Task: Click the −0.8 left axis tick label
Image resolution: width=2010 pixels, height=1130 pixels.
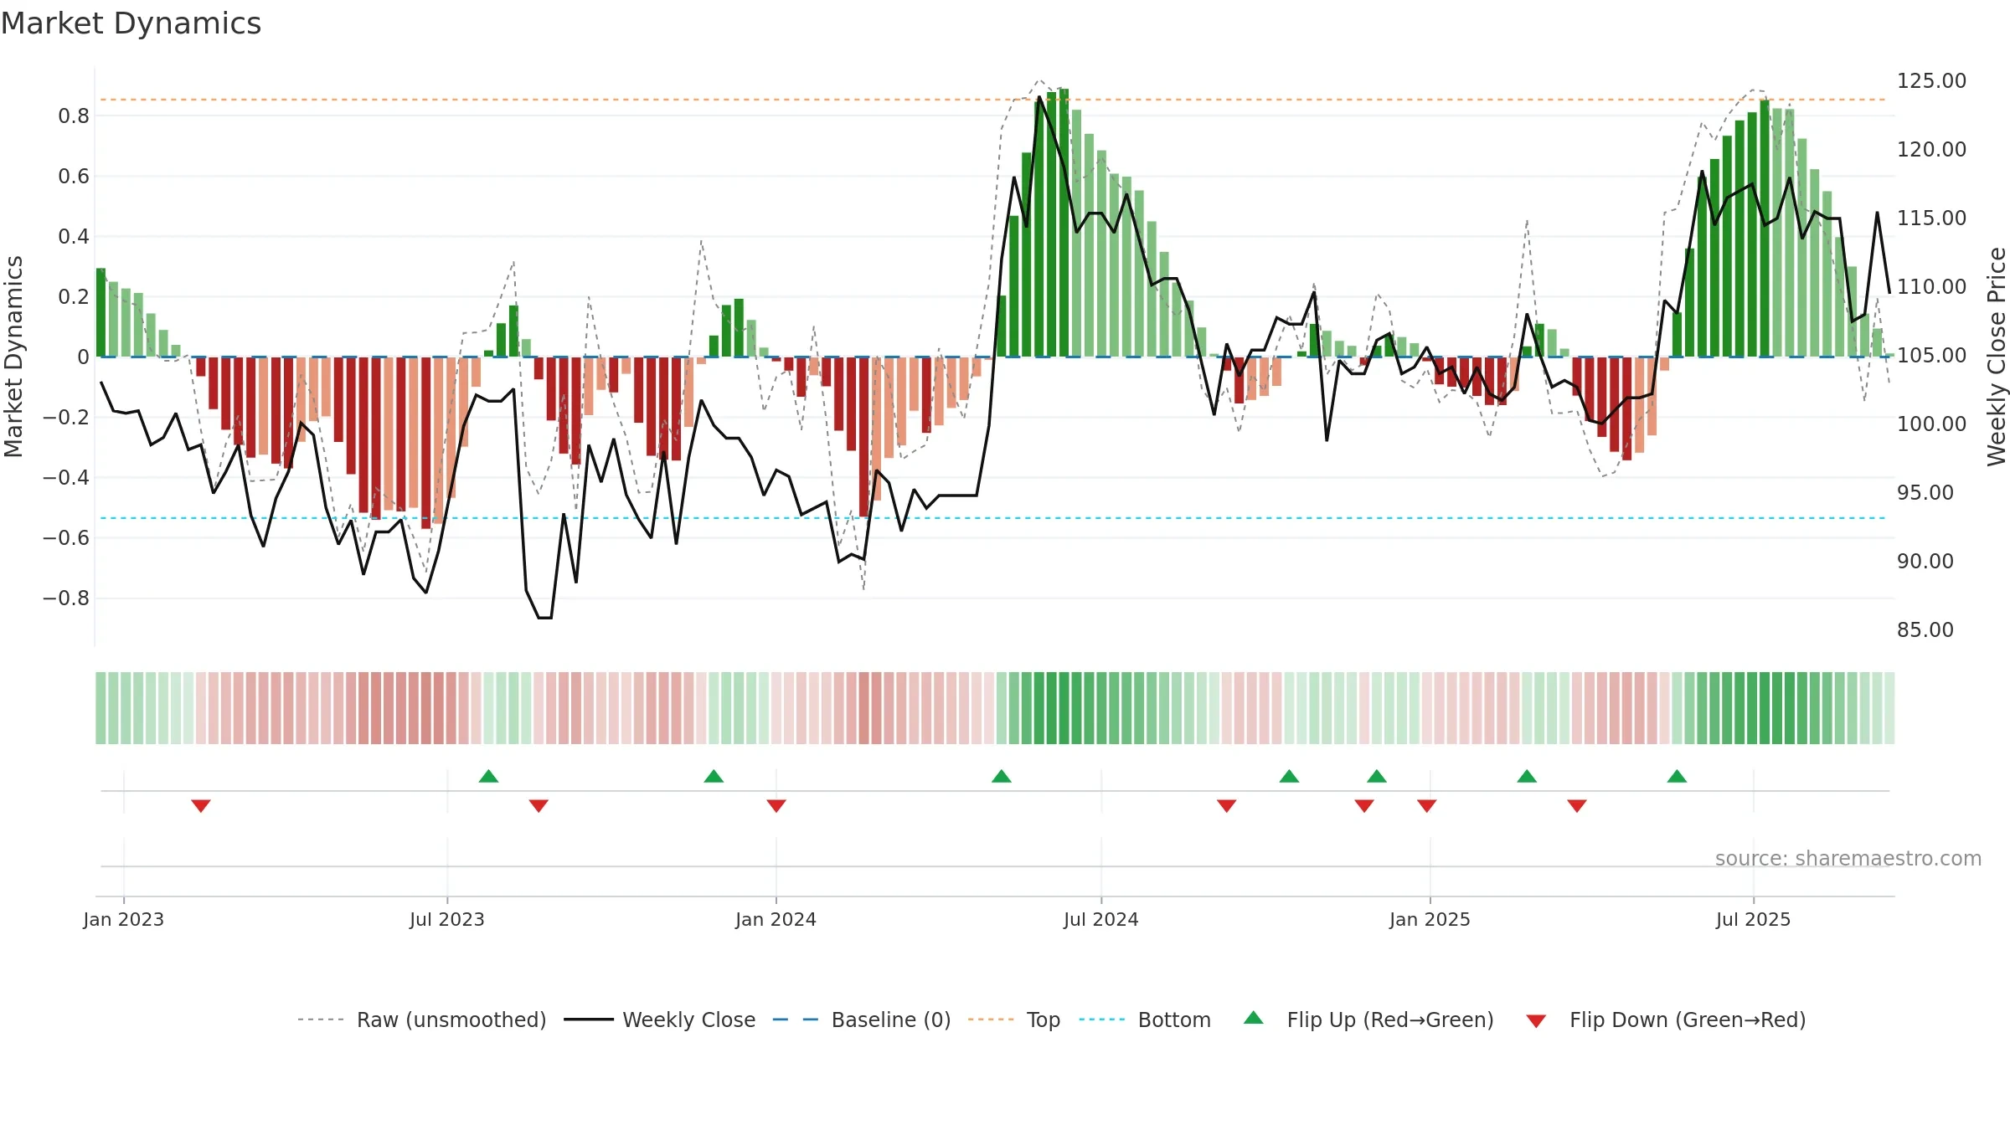Action: [x=66, y=598]
